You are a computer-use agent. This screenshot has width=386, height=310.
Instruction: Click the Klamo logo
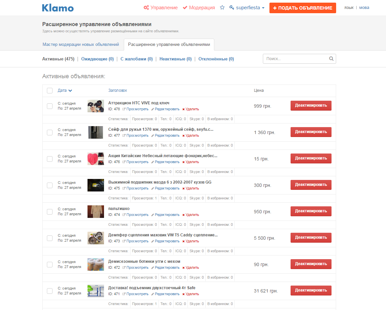(x=58, y=8)
